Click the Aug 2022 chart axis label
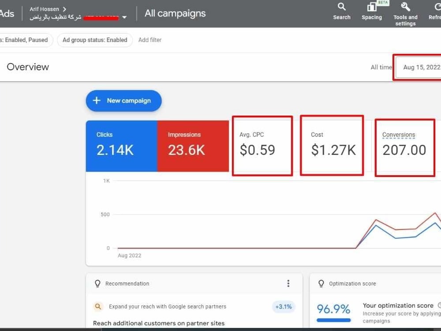Image resolution: width=441 pixels, height=331 pixels. (x=129, y=255)
